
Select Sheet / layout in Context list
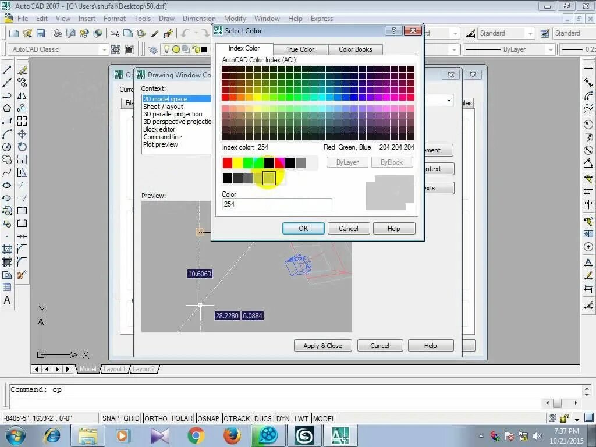click(176, 107)
